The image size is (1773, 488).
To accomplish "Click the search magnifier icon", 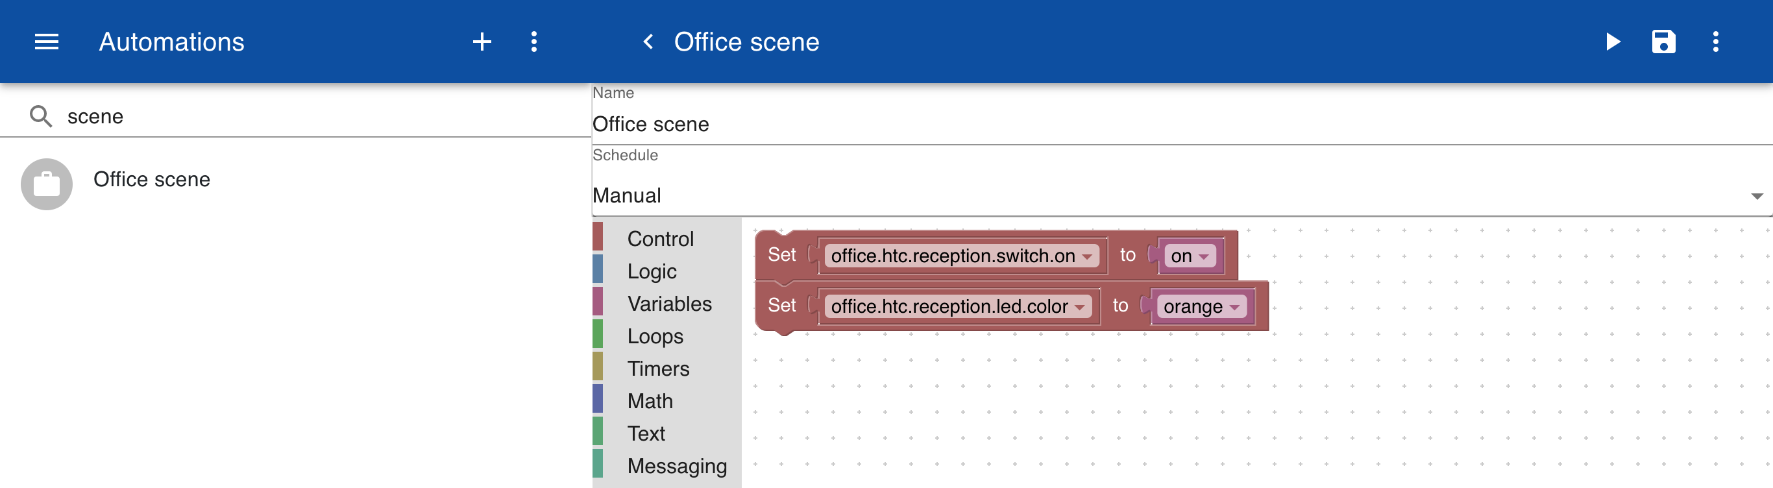I will pos(41,116).
